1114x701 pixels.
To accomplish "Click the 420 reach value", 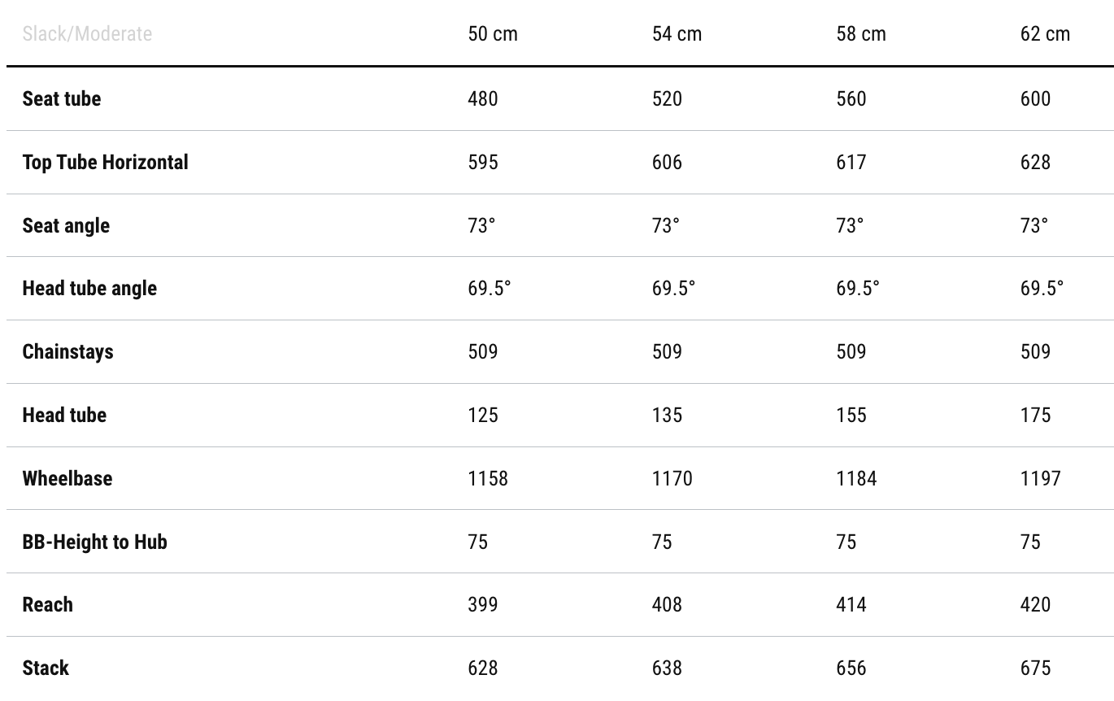I will (1035, 604).
